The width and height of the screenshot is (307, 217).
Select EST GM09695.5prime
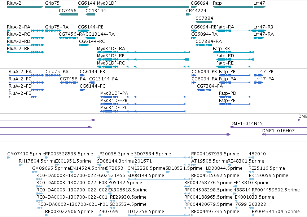click(x=35, y=172)
